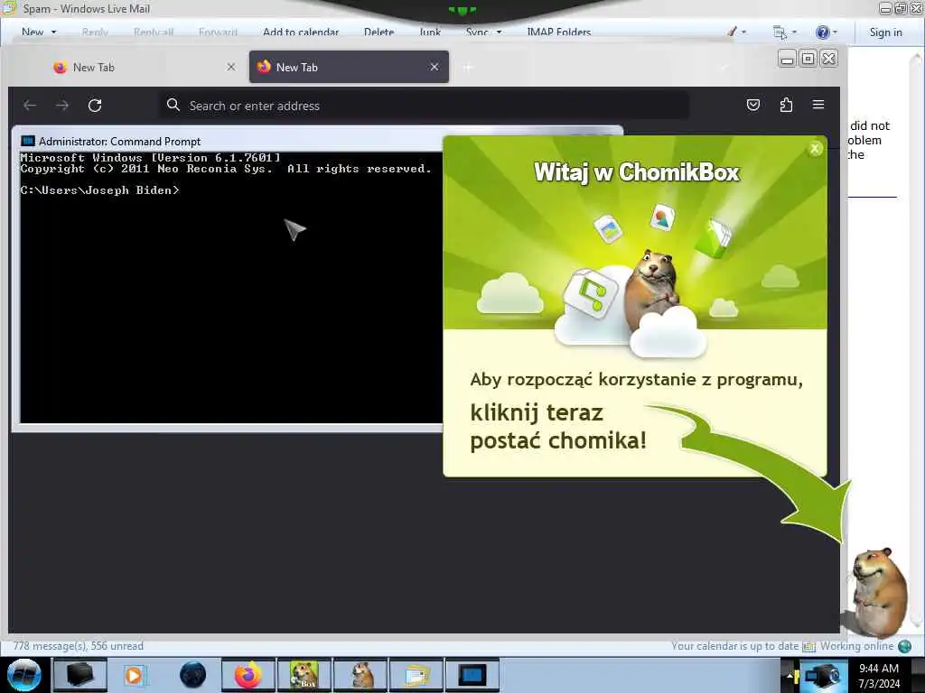Screen dimensions: 925x693
Task: Open the Windows Start orb
Action: [x=24, y=675]
